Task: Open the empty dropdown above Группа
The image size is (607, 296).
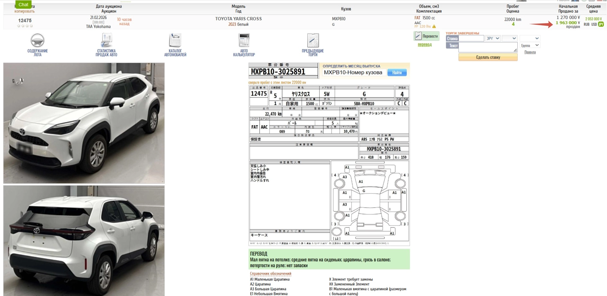Action: pyautogui.click(x=530, y=39)
